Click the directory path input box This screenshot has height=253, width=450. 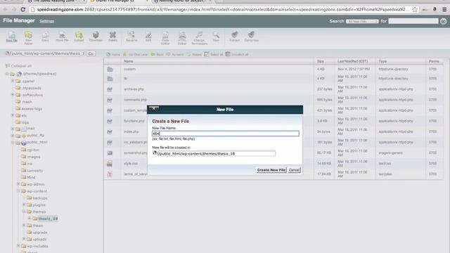(47, 53)
